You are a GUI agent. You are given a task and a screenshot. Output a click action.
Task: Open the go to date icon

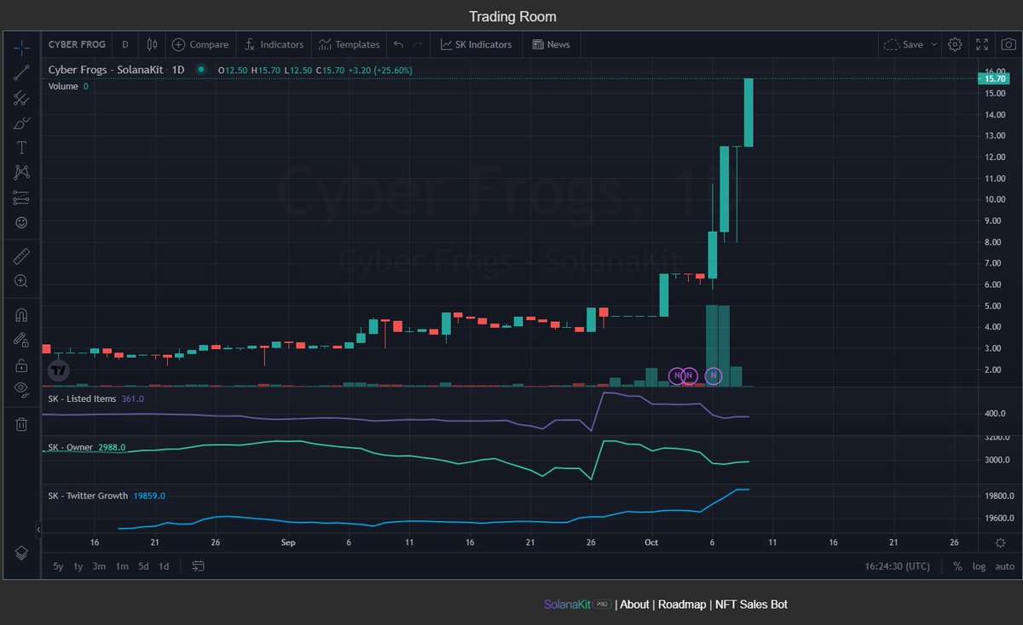tap(198, 566)
